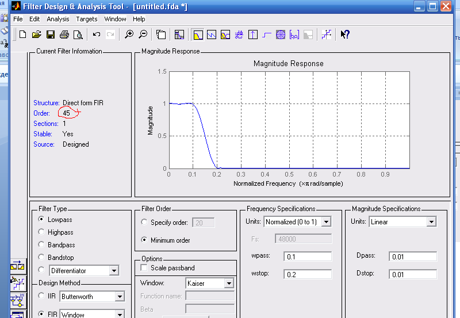
Task: Click the Specify order value field
Action: (x=204, y=223)
